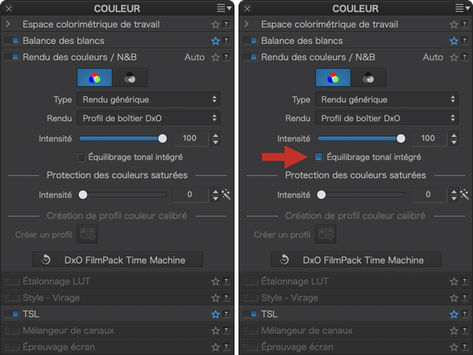Open the COULEUR panel hamburger menu in left panel
This screenshot has height=355, width=473.
click(x=221, y=9)
